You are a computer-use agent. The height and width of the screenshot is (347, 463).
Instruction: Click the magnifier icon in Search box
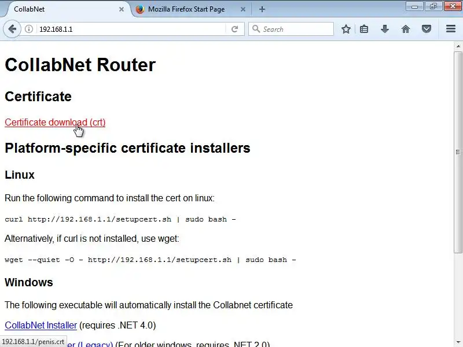point(256,29)
